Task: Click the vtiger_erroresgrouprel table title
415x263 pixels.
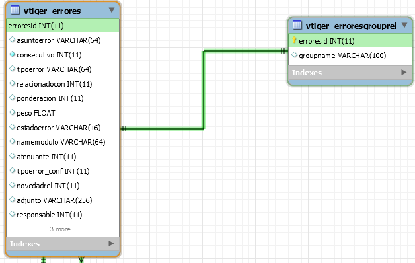Action: (x=351, y=26)
